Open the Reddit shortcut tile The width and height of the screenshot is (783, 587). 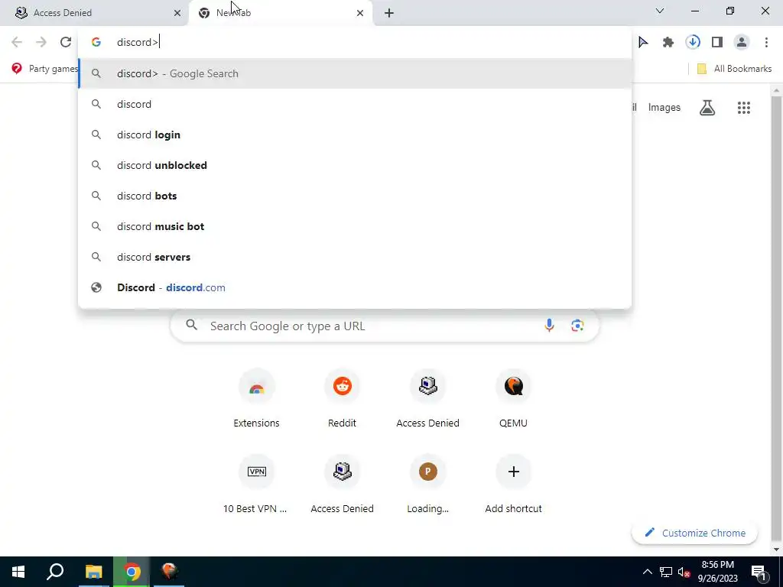click(342, 399)
